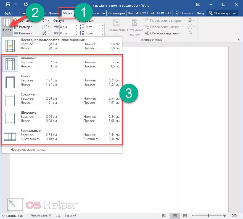
Task: Open the page breaks dropdown
Action: (46, 20)
